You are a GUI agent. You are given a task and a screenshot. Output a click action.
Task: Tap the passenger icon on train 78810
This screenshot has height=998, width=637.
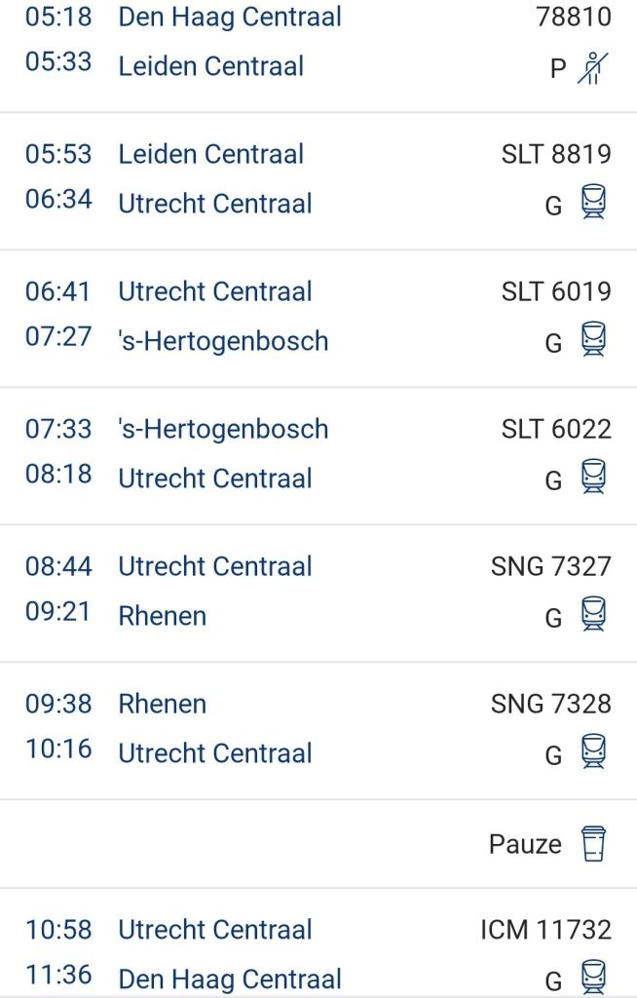coord(591,68)
